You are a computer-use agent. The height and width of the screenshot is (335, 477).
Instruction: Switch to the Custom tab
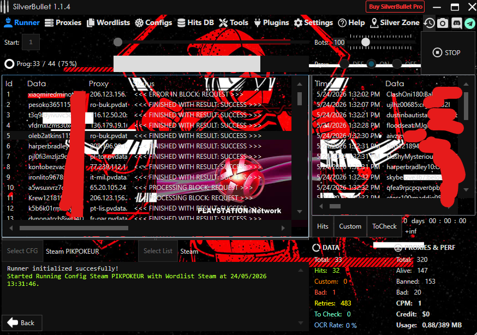[x=350, y=226]
